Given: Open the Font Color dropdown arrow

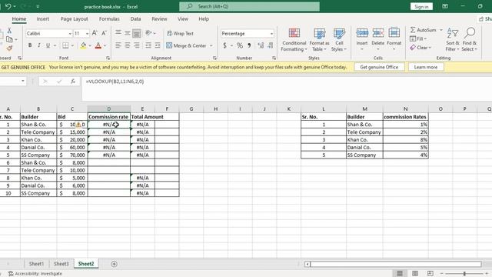Looking at the screenshot, I should pyautogui.click(x=105, y=45).
